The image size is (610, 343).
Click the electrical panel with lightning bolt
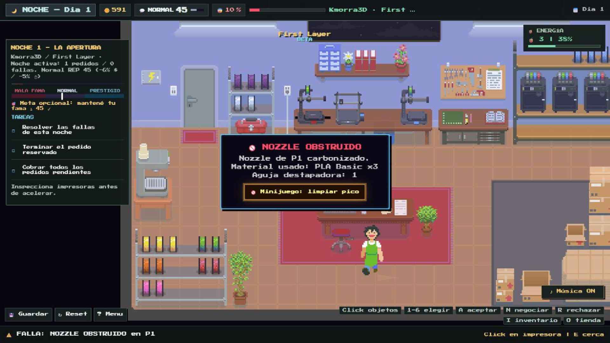click(151, 77)
